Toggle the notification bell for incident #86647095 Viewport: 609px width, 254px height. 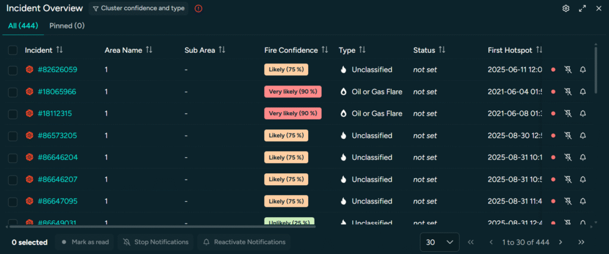click(x=583, y=202)
